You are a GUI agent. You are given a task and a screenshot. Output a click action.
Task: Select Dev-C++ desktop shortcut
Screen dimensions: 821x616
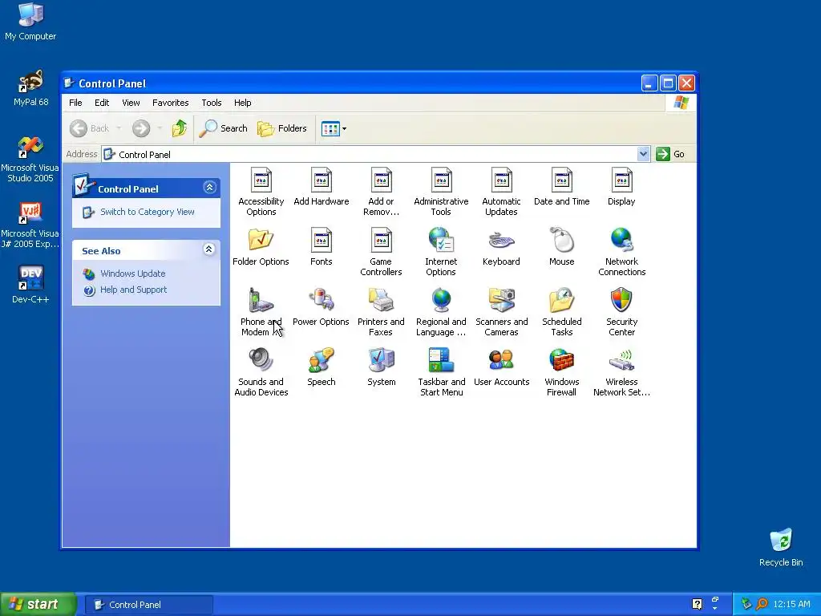coord(30,284)
